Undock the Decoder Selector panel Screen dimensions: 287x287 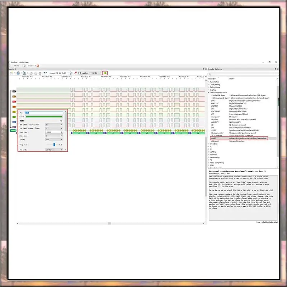pyautogui.click(x=275, y=69)
